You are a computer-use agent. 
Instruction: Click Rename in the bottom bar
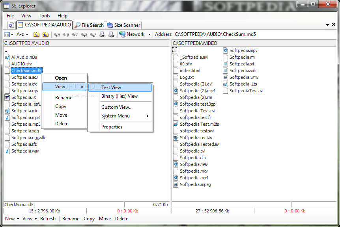click(71, 219)
